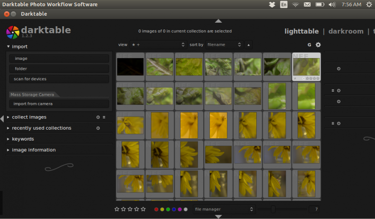Reverse sort order with the triangle button
Screen dimensions: 375x219
click(x=248, y=45)
